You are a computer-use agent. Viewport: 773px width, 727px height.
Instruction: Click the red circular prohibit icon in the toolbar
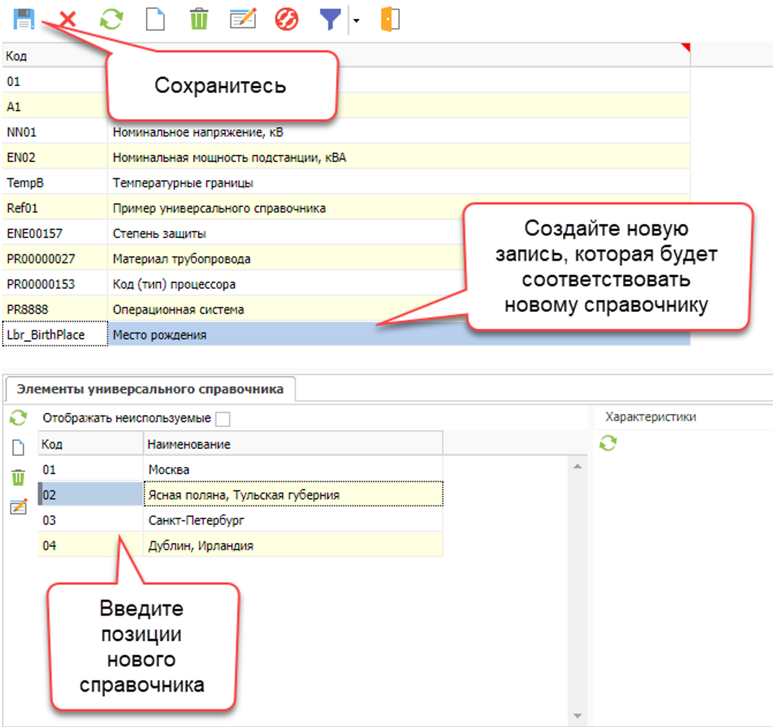coord(287,19)
